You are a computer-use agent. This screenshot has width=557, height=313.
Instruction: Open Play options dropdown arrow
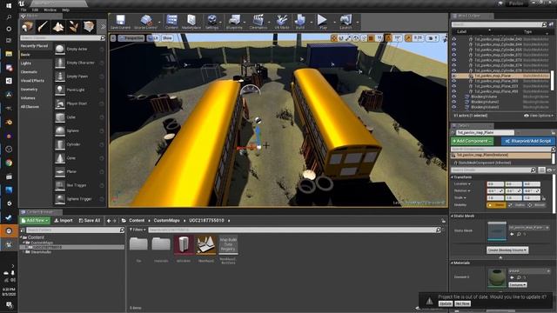[334, 23]
